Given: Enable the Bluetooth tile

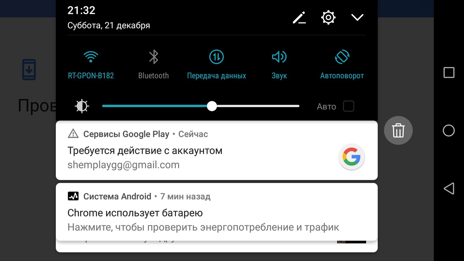Looking at the screenshot, I should (154, 65).
